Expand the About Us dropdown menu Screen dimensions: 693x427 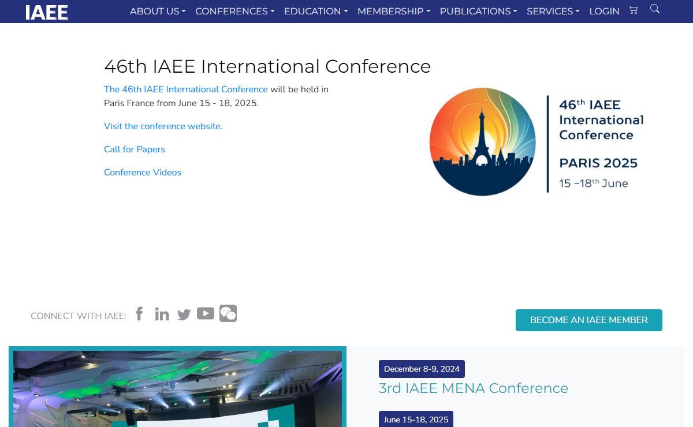tap(158, 12)
